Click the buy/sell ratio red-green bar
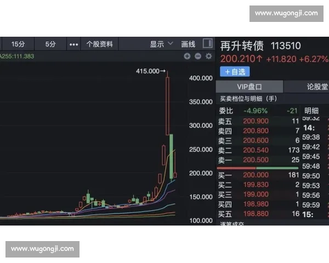Image resolution: width=329 pixels, height=263 pixels. [x=258, y=168]
